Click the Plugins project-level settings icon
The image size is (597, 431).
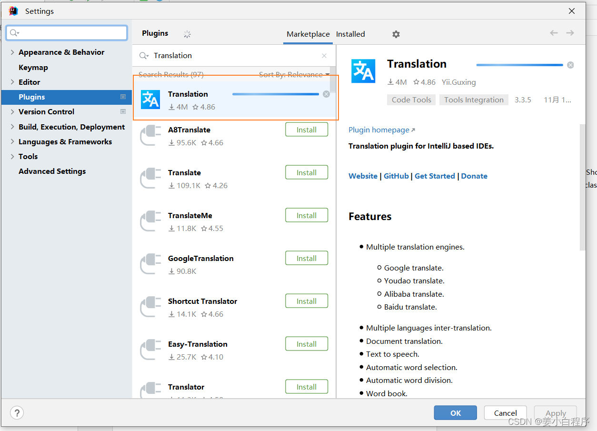click(123, 97)
